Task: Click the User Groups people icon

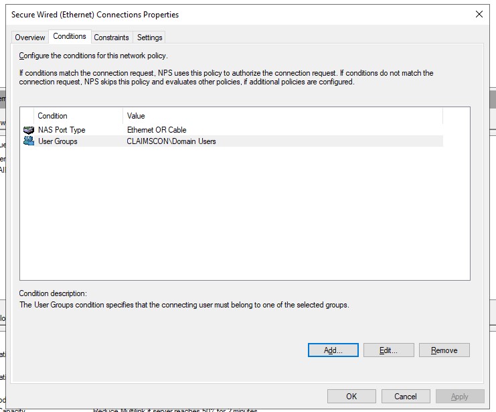Action: (29, 141)
